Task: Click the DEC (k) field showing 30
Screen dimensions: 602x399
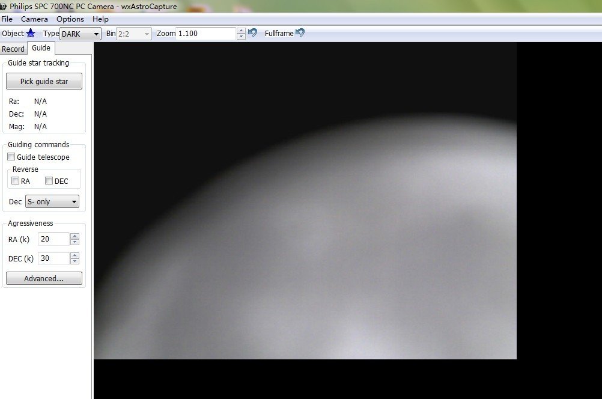Action: (53, 258)
